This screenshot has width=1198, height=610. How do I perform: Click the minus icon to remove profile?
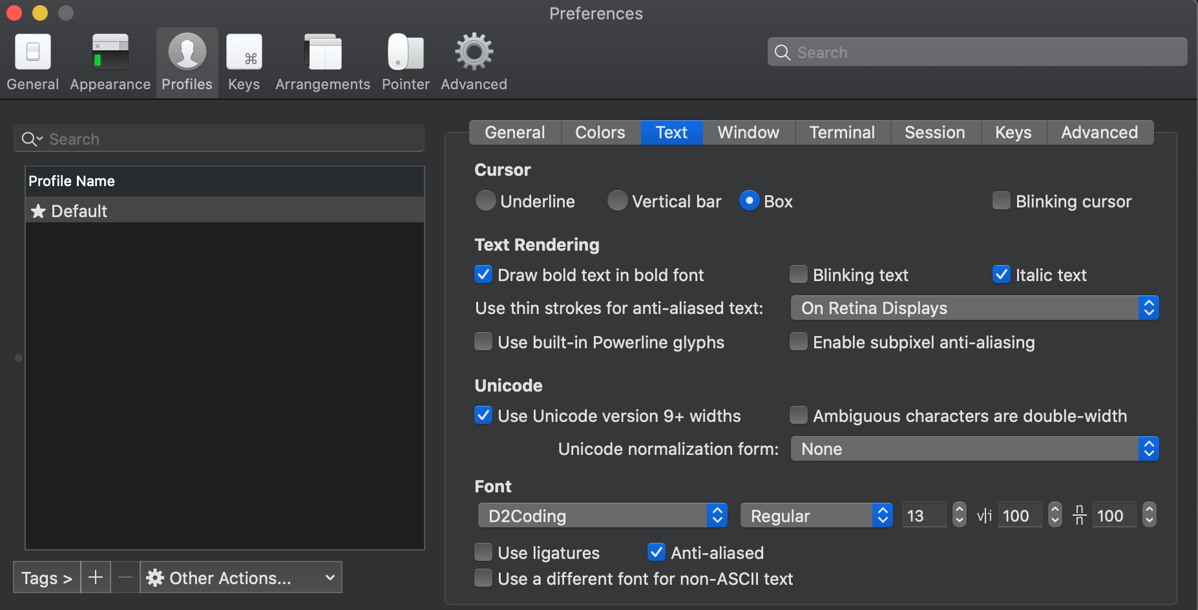click(125, 577)
